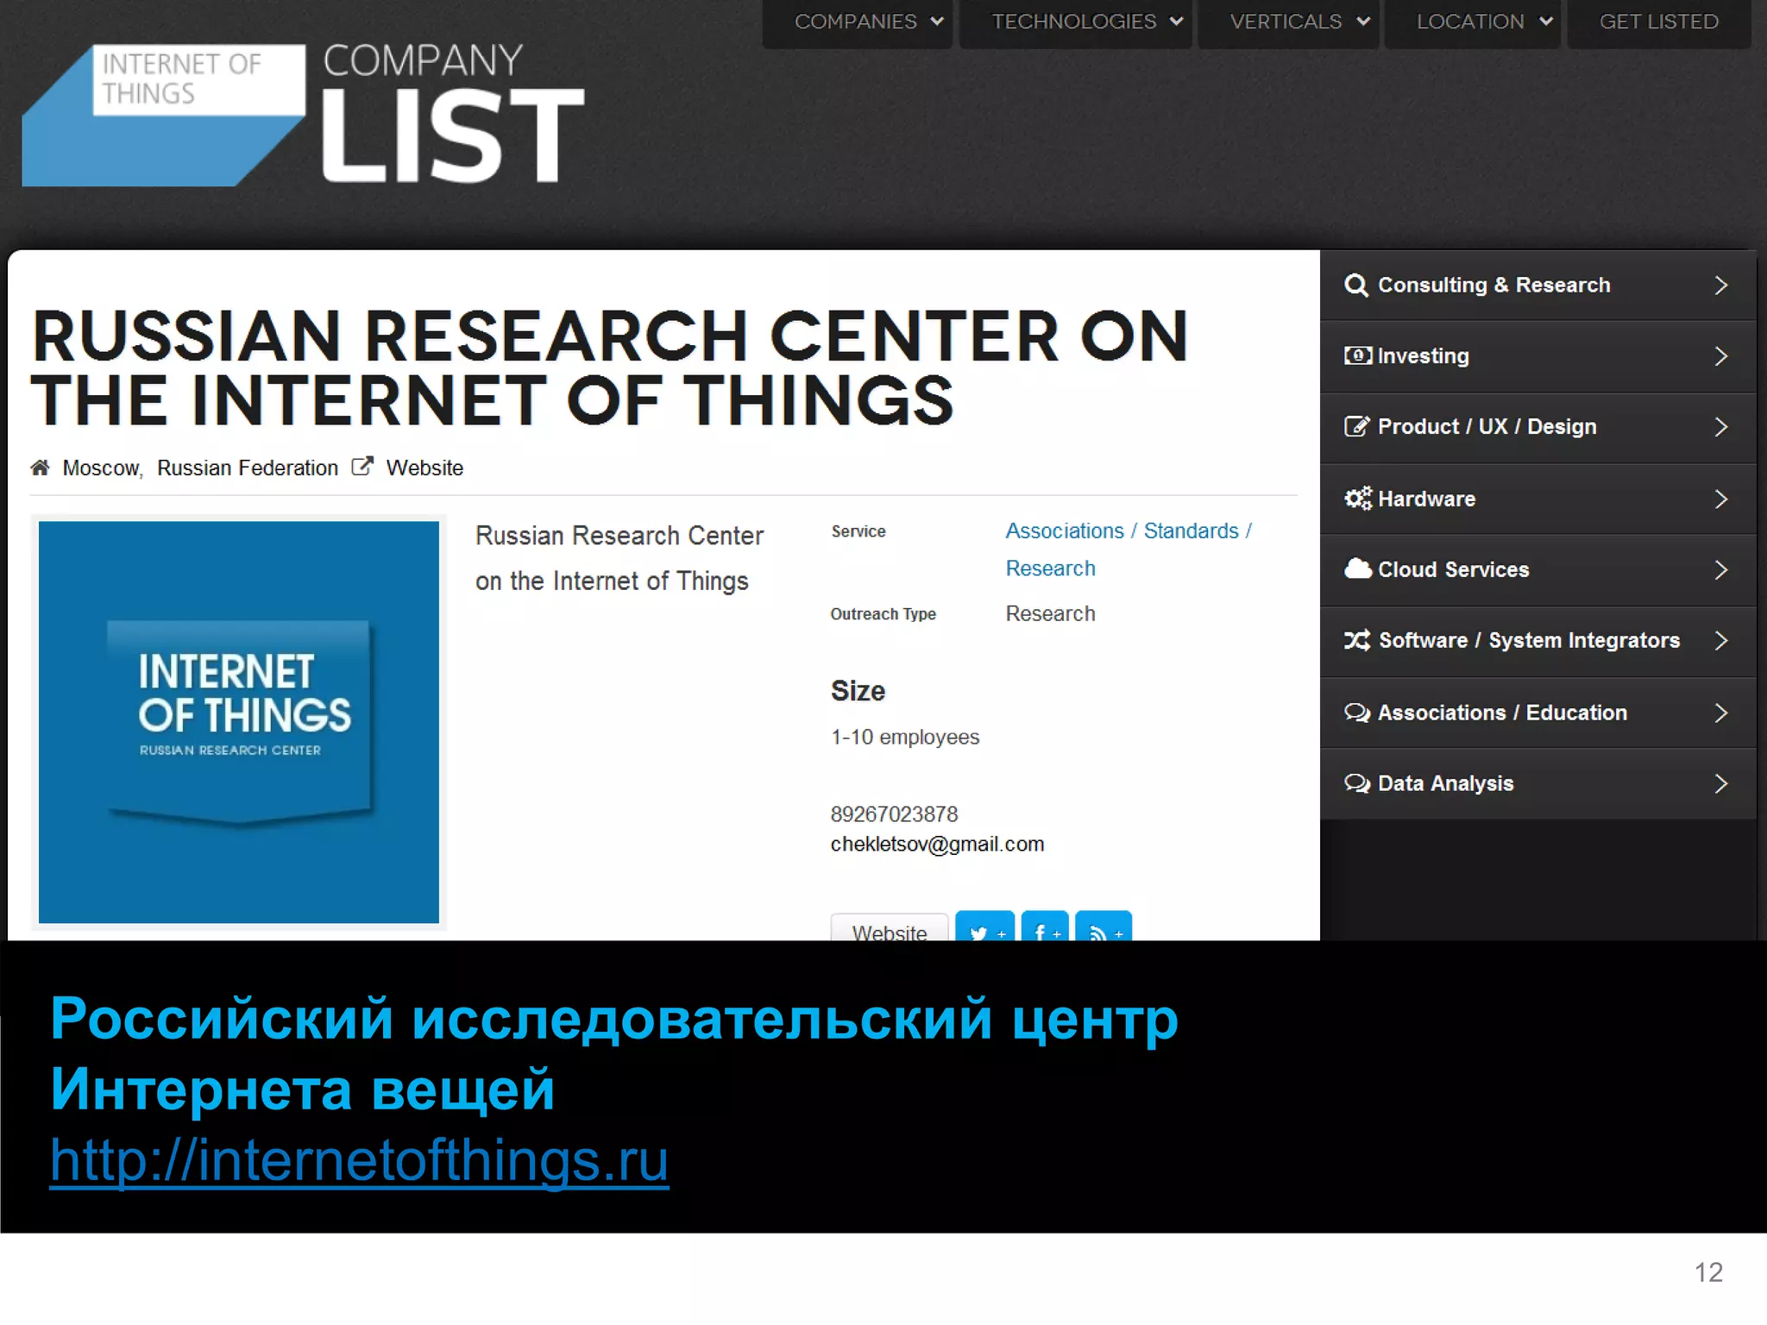Click the Consulting & Research magnifier icon
The height and width of the screenshot is (1325, 1767).
(x=1356, y=286)
